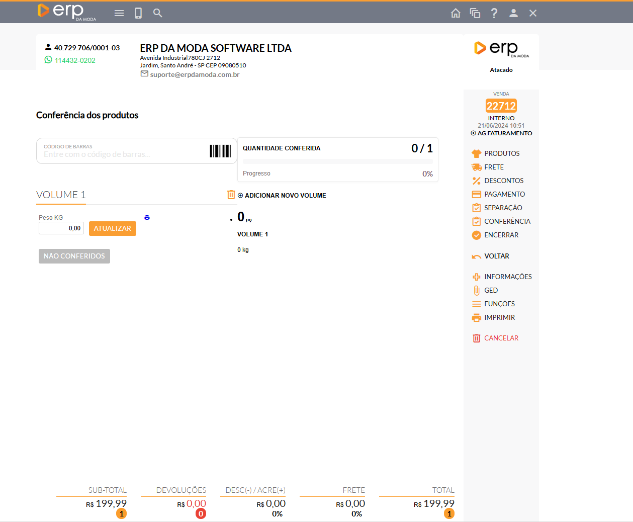633x522 pixels.
Task: Click the small blue printer icon
Action: (147, 218)
